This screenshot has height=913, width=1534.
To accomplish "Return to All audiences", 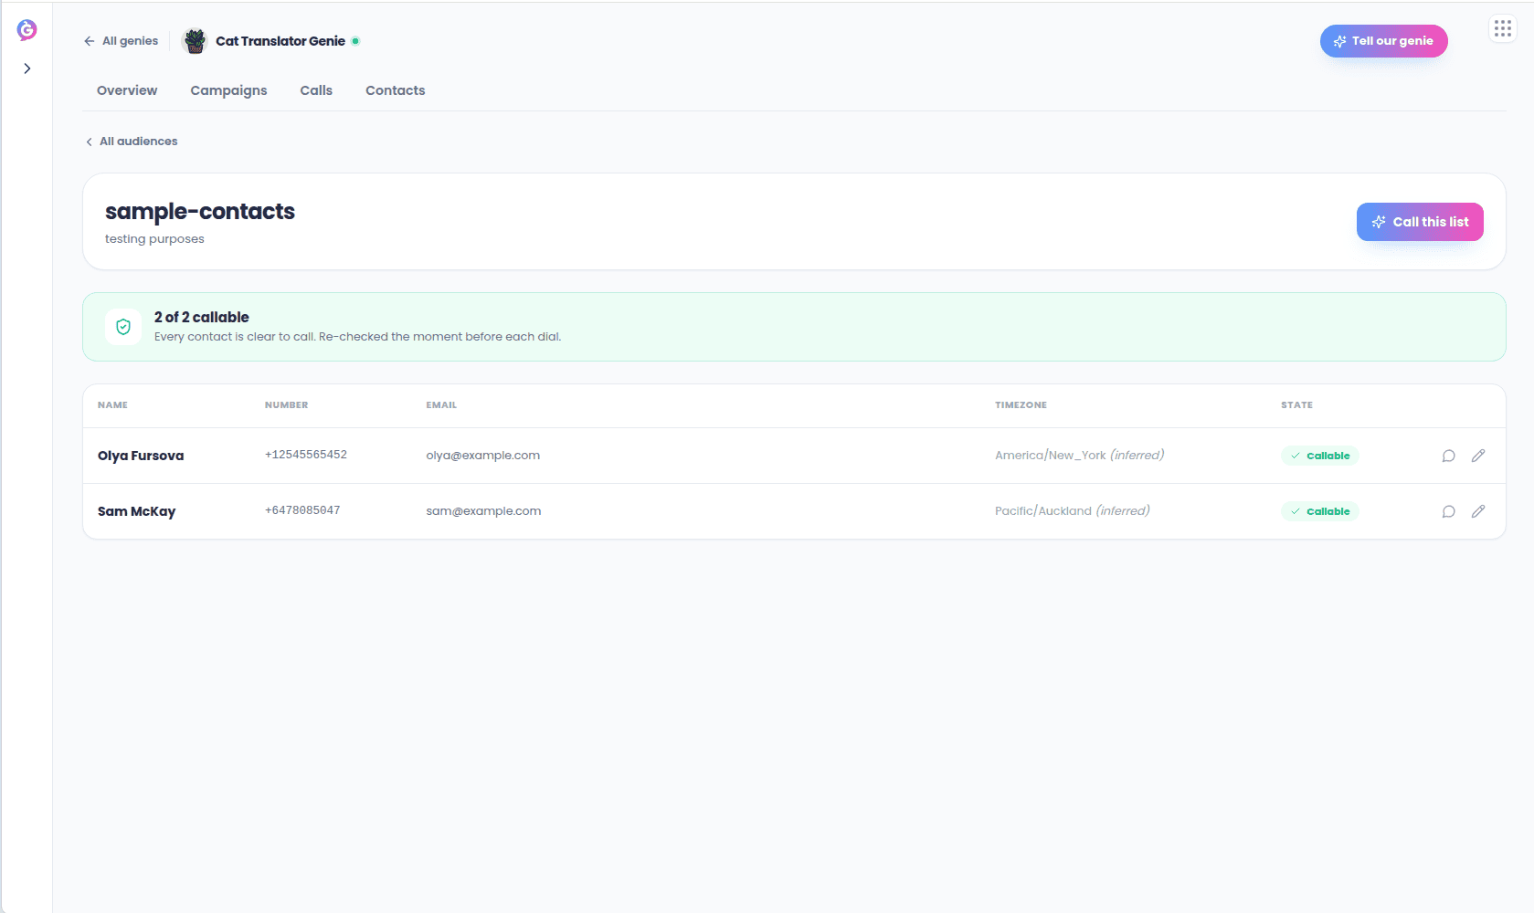I will click(x=132, y=142).
